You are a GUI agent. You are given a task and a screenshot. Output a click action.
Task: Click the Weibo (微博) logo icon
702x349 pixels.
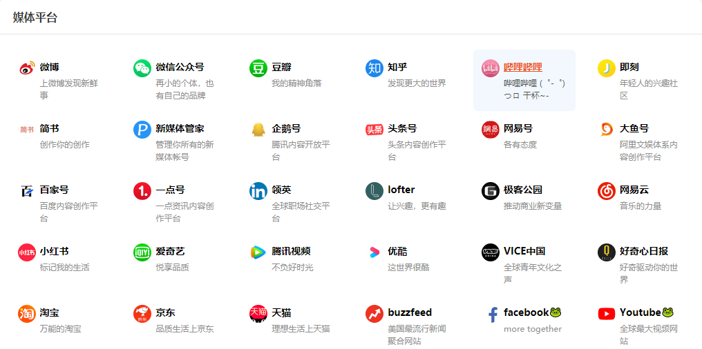coord(26,68)
